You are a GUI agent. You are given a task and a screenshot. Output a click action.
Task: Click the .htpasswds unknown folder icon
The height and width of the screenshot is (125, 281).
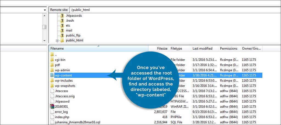pos(62,16)
